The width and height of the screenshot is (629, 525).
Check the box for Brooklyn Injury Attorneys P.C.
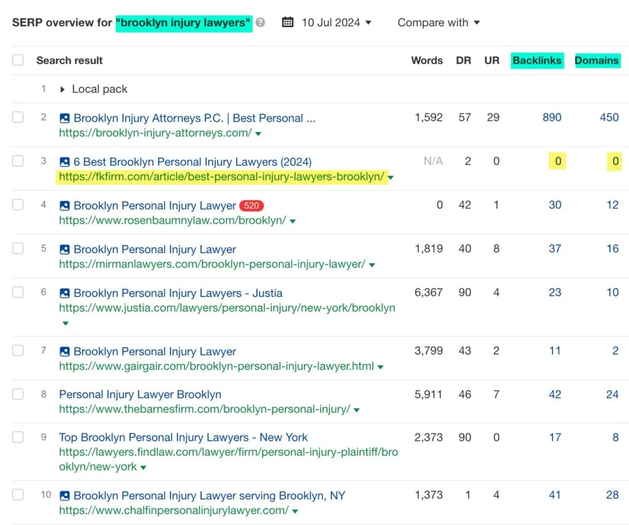tap(18, 117)
